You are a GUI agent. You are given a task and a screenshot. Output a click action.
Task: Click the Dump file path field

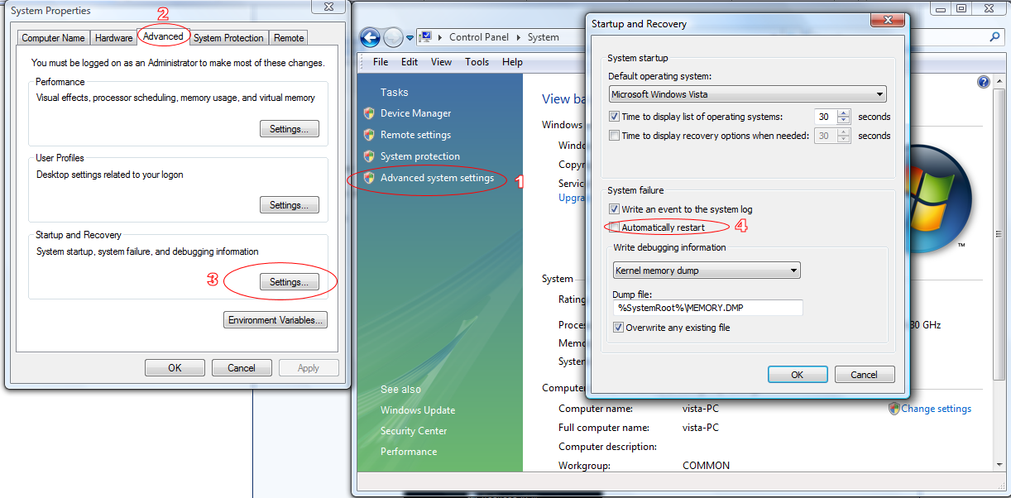[x=708, y=308]
